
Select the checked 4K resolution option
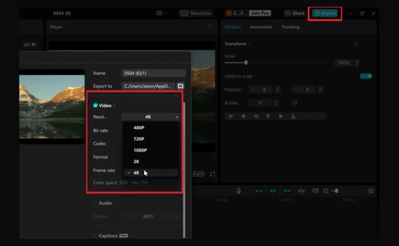click(x=150, y=173)
